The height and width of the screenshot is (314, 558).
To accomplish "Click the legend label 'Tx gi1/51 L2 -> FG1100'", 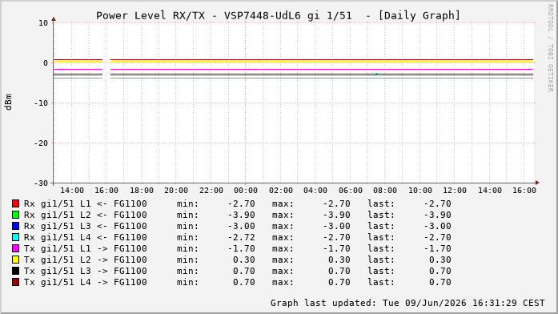I will pyautogui.click(x=86, y=260).
